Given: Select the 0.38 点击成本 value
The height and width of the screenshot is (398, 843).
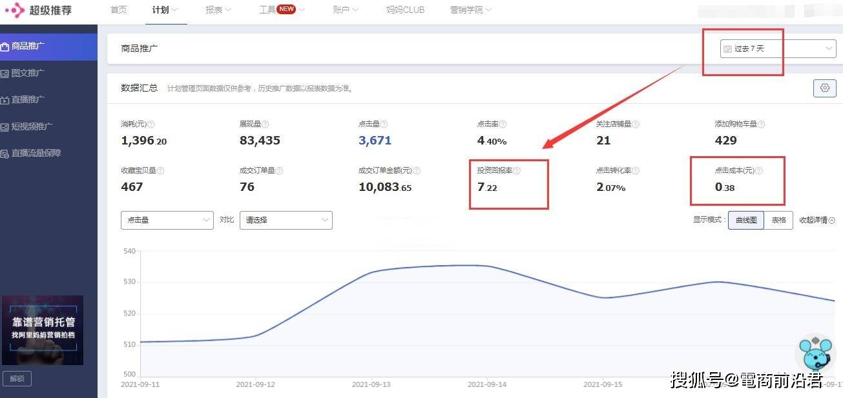Looking at the screenshot, I should click(x=725, y=187).
